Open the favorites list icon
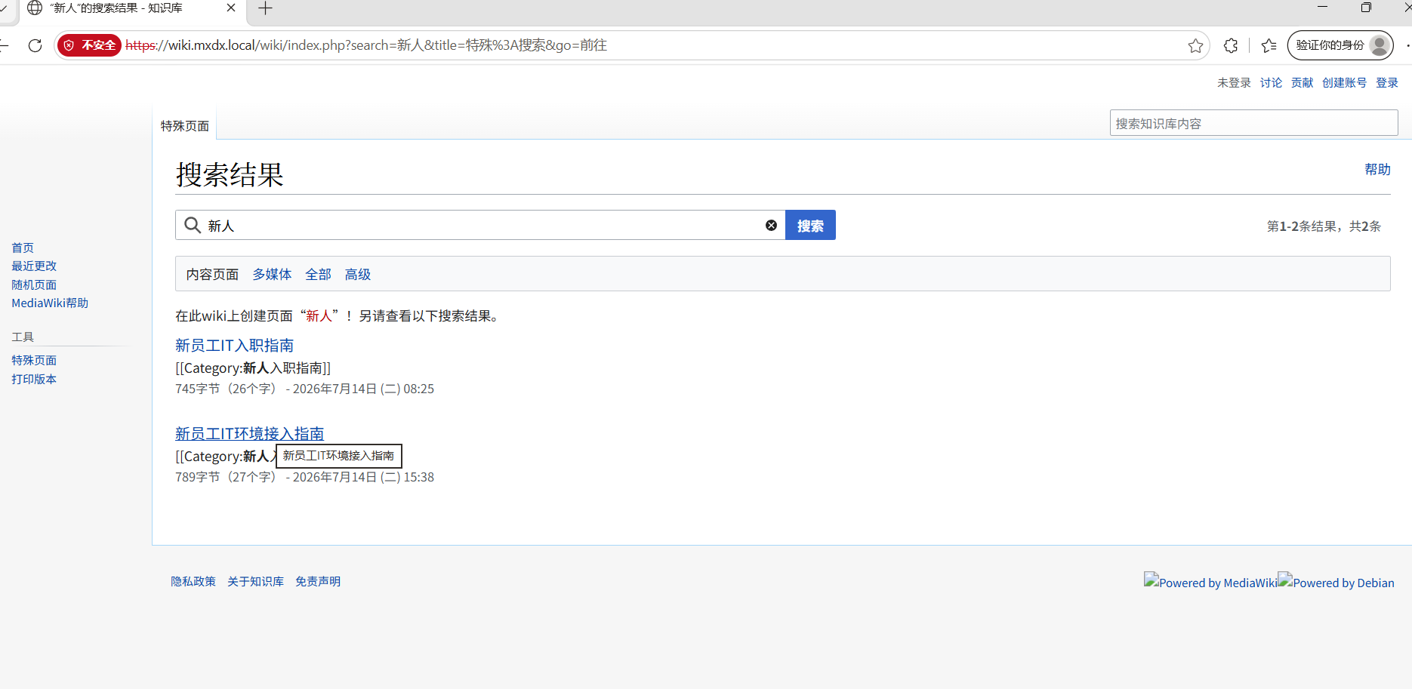This screenshot has height=689, width=1412. (1269, 45)
